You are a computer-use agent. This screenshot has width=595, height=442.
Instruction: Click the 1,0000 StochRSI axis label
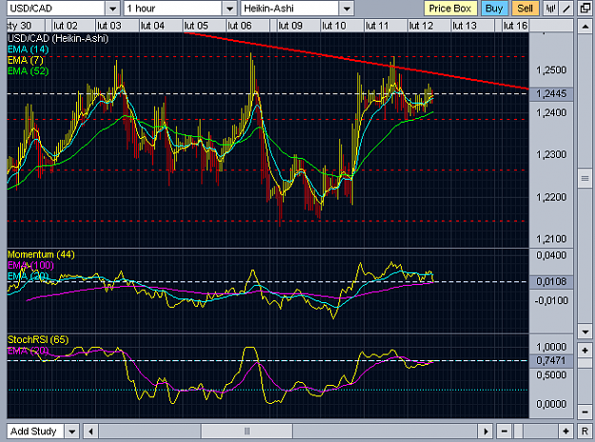(551, 347)
